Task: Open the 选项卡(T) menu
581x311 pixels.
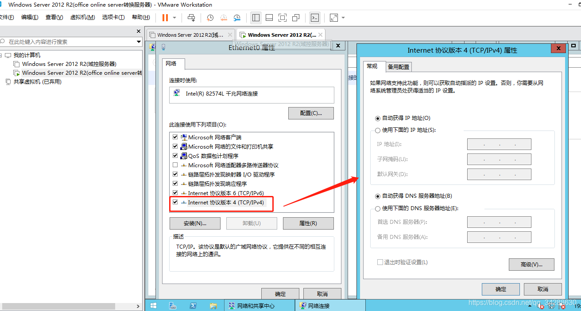Action: coord(113,17)
